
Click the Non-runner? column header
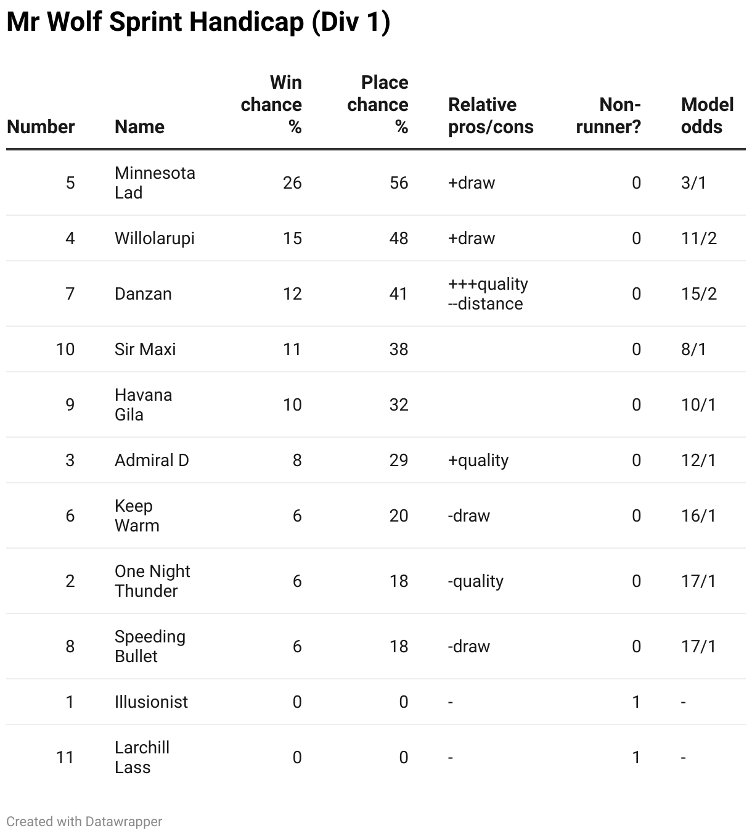608,115
